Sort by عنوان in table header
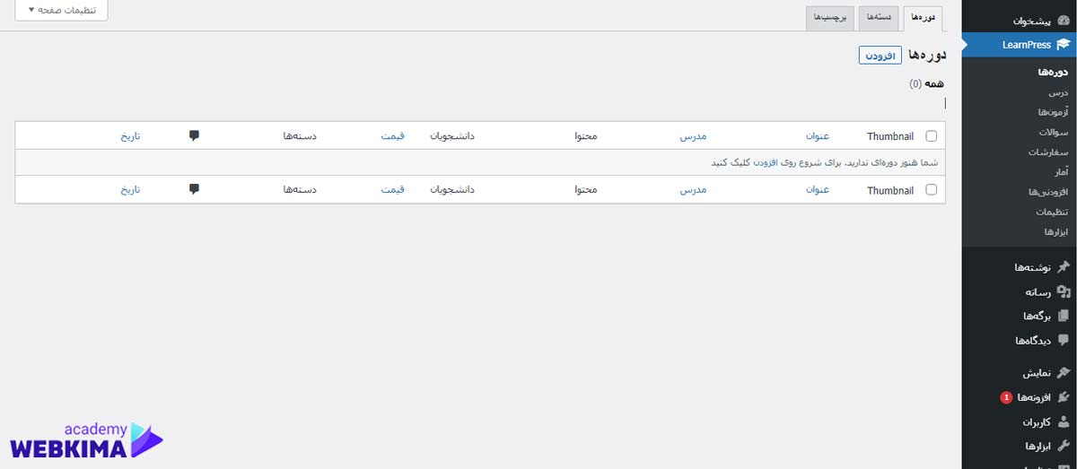This screenshot has height=469, width=1077. tap(818, 136)
